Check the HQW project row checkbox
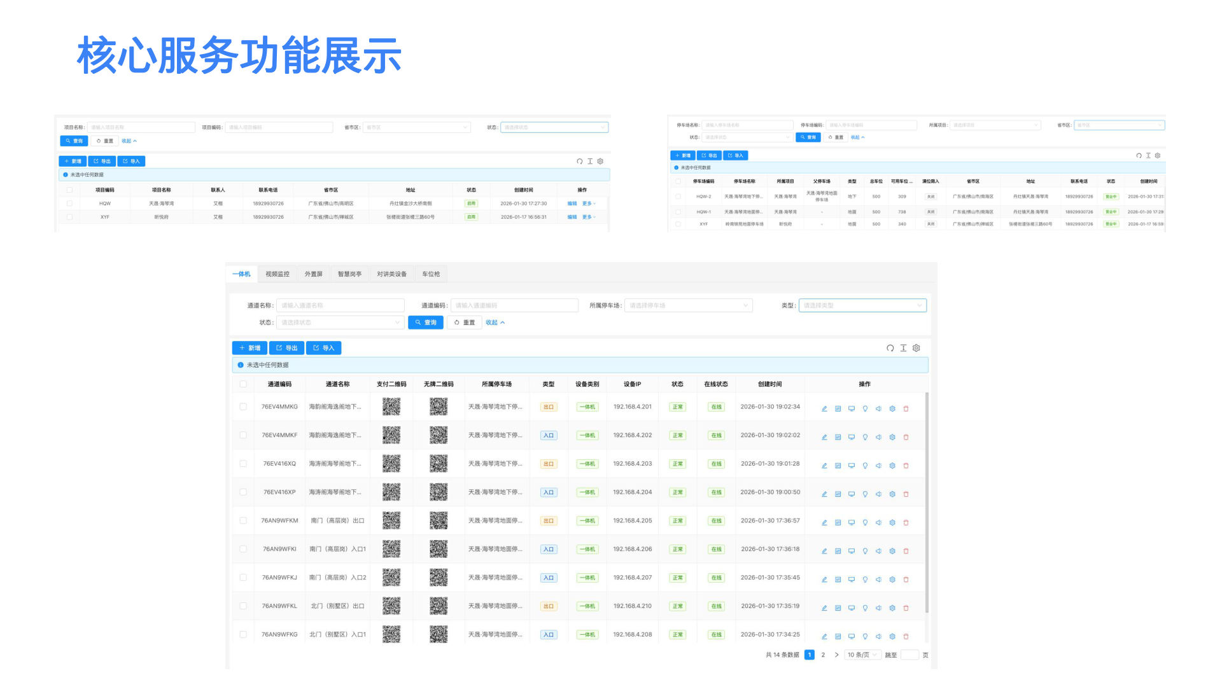1222x687 pixels. 69,204
